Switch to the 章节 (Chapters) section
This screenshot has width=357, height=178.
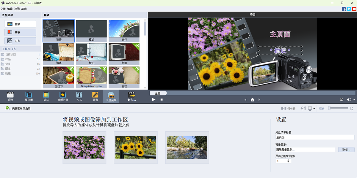[x=20, y=32]
